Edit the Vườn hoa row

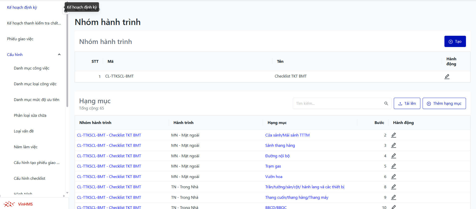click(394, 176)
